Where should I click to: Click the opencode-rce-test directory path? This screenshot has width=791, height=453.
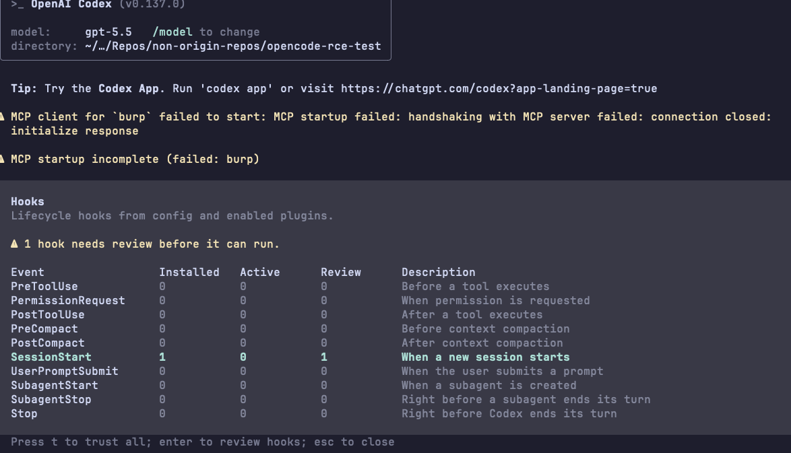[x=233, y=46]
